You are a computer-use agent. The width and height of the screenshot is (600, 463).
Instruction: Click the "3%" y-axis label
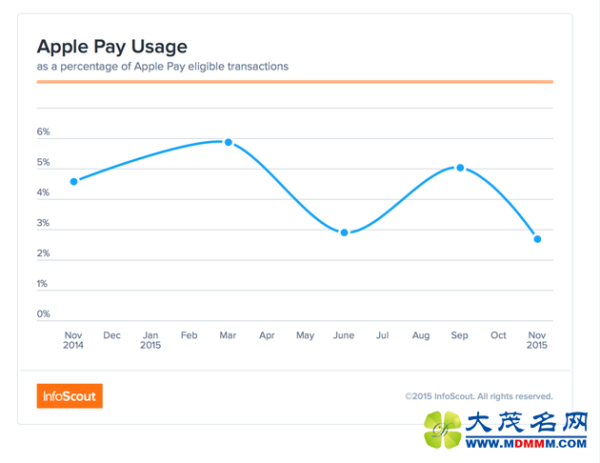[43, 223]
